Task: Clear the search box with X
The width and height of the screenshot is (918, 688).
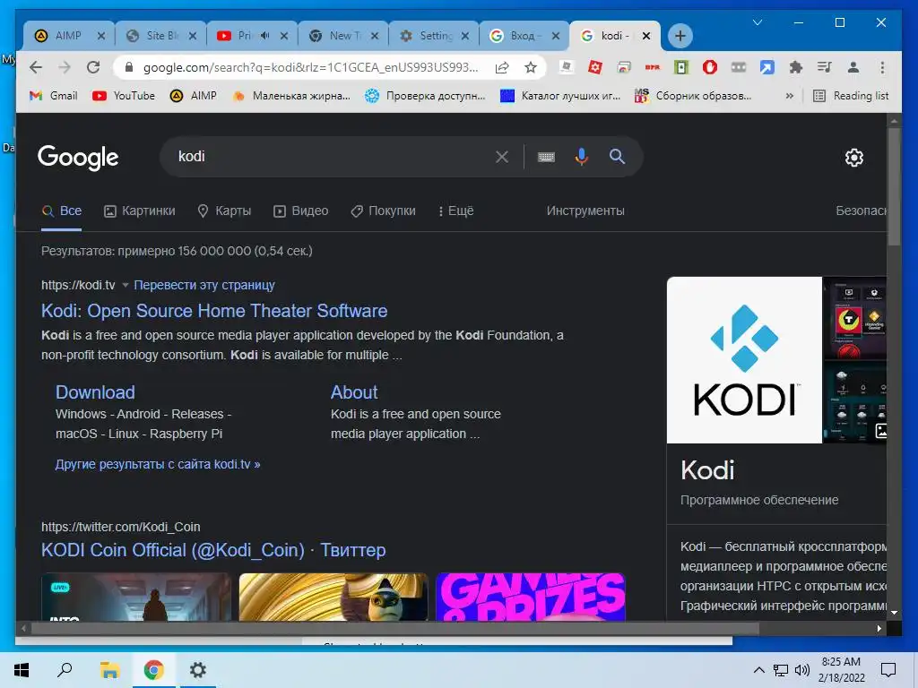Action: 502,157
